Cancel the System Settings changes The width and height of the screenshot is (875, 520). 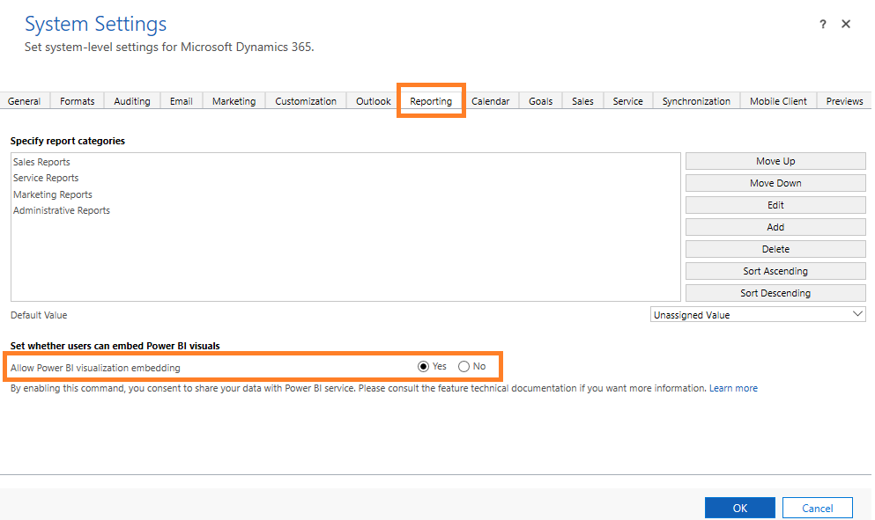point(818,508)
